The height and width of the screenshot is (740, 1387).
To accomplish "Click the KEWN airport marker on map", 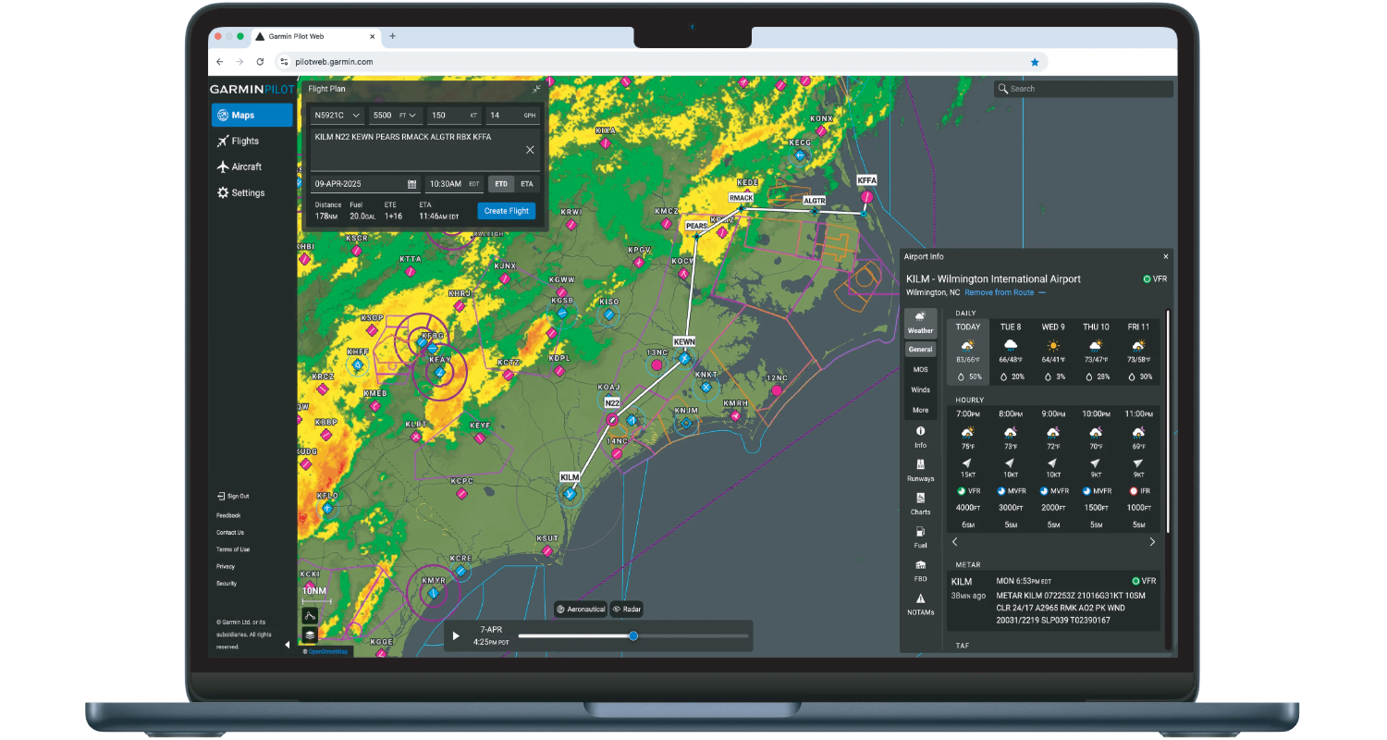I will [x=684, y=358].
